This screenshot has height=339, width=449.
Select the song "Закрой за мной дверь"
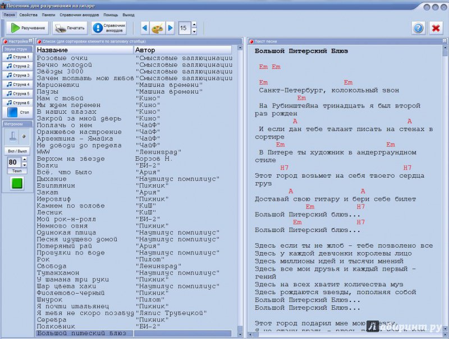coord(79,119)
